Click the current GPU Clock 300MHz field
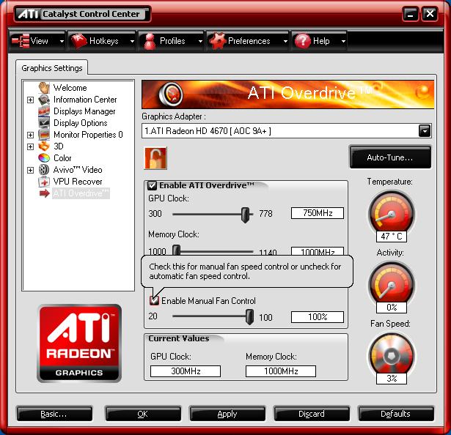Screen dimensions: 451x435 click(186, 371)
